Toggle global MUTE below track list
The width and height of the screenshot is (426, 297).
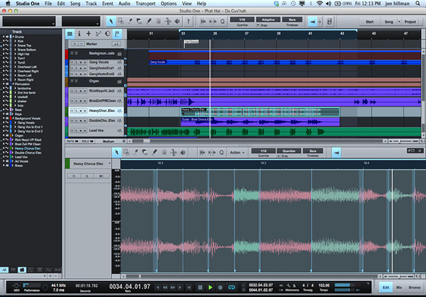point(72,142)
